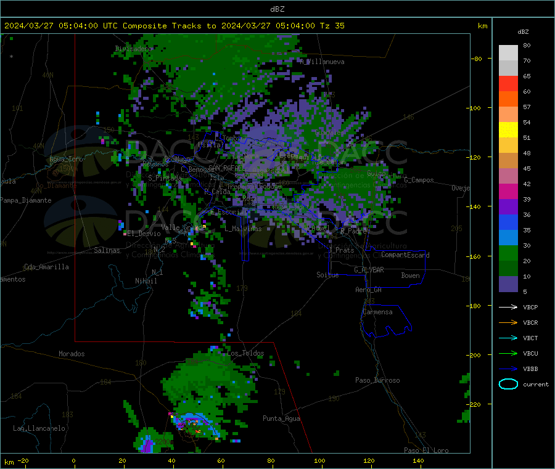
Task: Click the 'Morados' map label
Action: pyautogui.click(x=72, y=354)
